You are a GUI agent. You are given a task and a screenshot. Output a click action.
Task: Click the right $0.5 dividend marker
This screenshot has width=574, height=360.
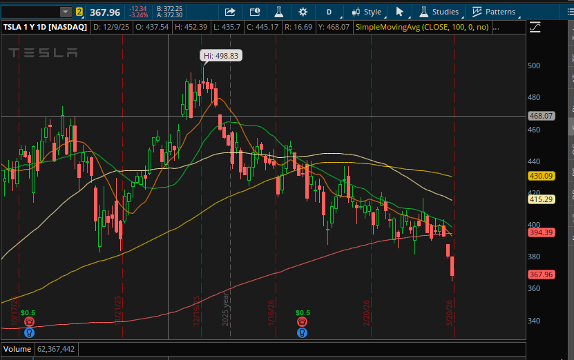point(303,313)
